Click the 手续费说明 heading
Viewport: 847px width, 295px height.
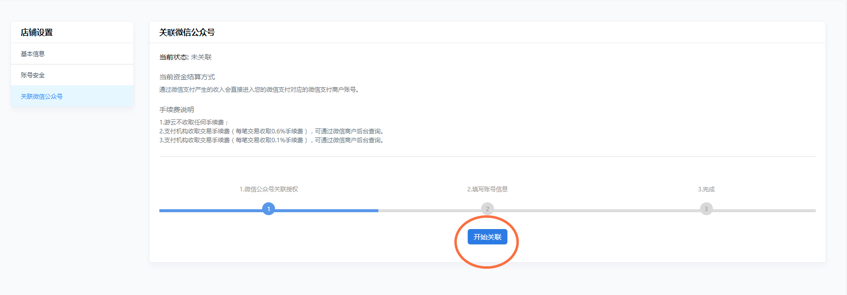(x=177, y=110)
